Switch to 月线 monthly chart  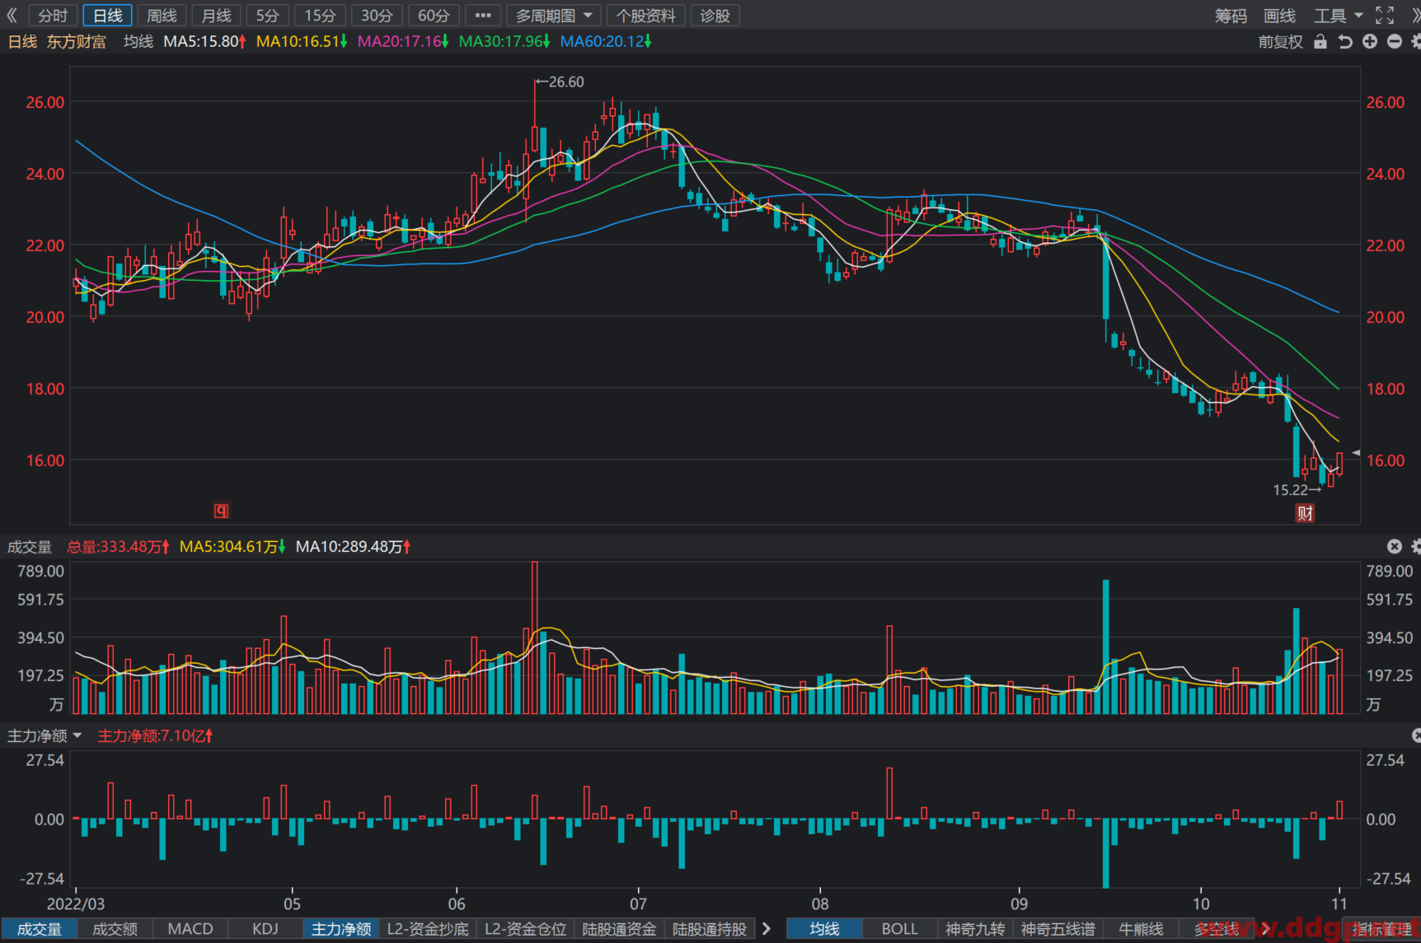(x=216, y=16)
